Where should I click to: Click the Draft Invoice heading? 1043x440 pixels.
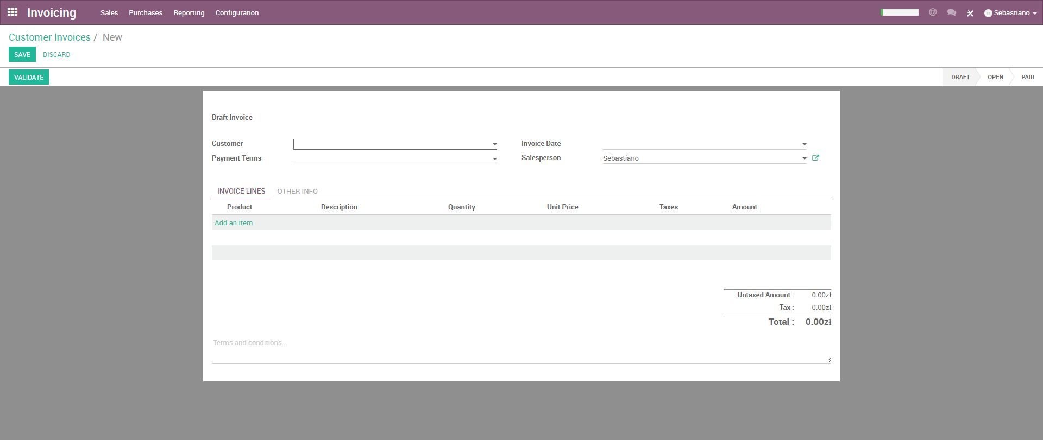(232, 117)
